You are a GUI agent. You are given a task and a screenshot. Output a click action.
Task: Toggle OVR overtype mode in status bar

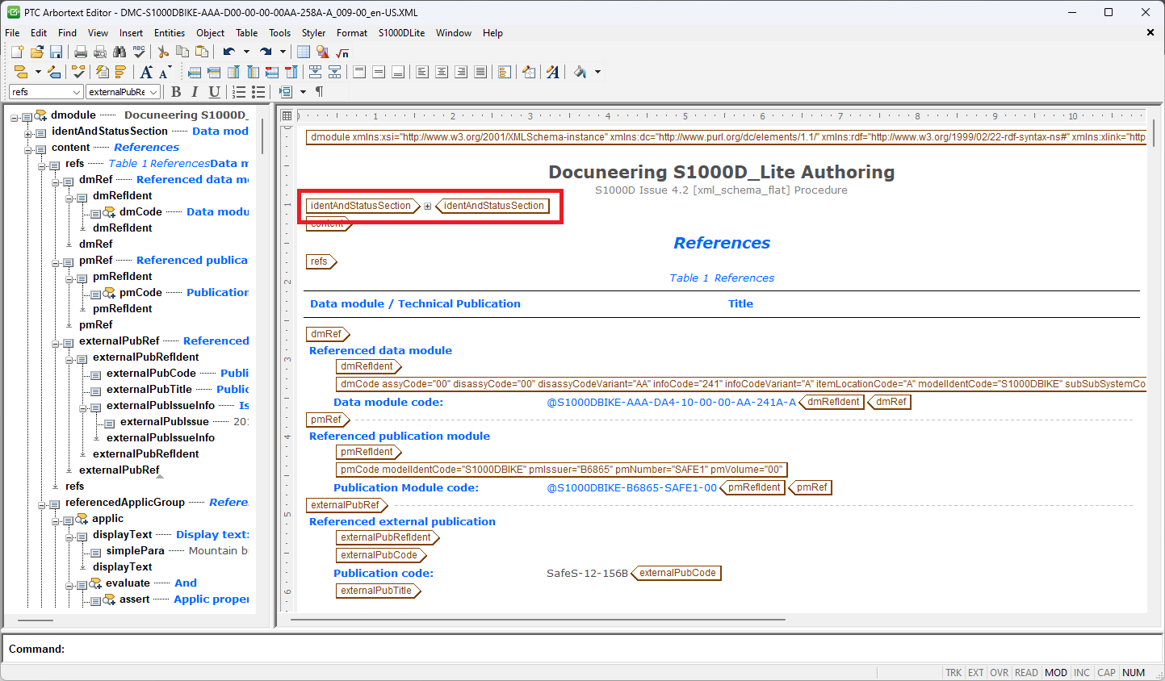click(x=999, y=672)
